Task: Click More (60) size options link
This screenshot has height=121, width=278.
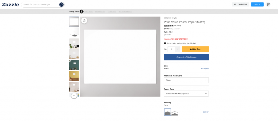Action: [205, 68]
